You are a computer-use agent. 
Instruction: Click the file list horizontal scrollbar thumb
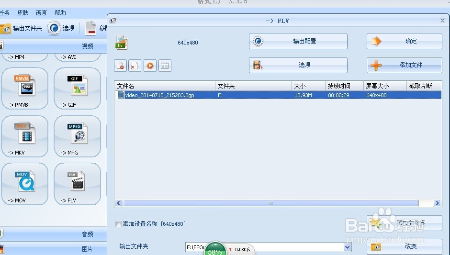[x=270, y=203]
